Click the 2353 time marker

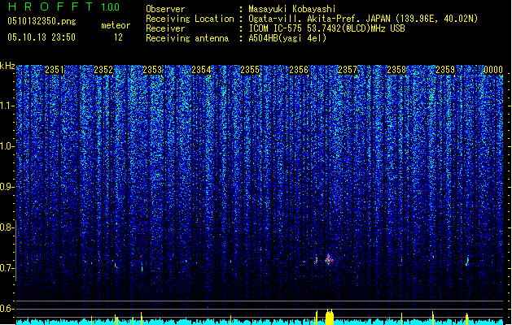[x=152, y=70]
